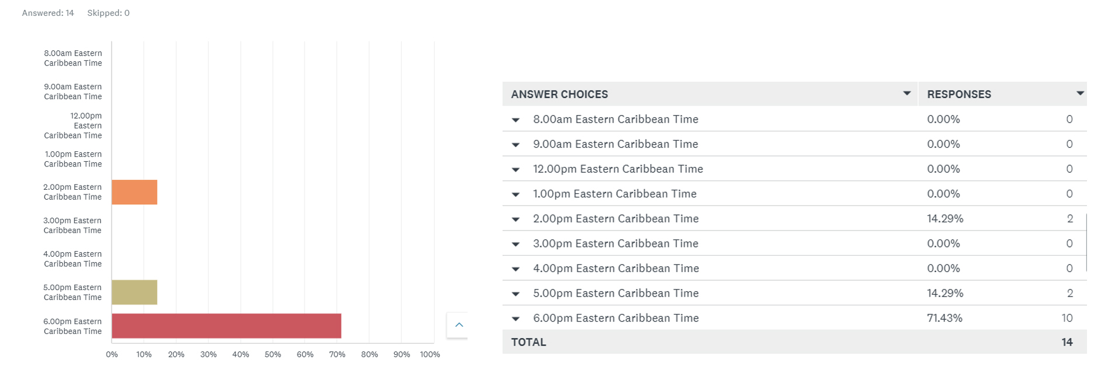This screenshot has height=373, width=1101.
Task: Expand the 5.00pm Eastern Caribbean Time row arrow
Action: (x=515, y=294)
